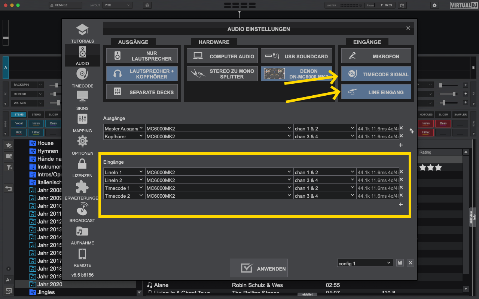This screenshot has height=299, width=479.
Task: Remove the Timecode 1 input row
Action: (x=401, y=188)
